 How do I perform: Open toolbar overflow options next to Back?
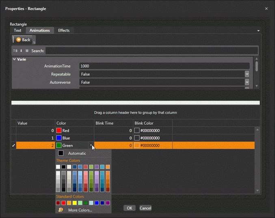click(34, 42)
